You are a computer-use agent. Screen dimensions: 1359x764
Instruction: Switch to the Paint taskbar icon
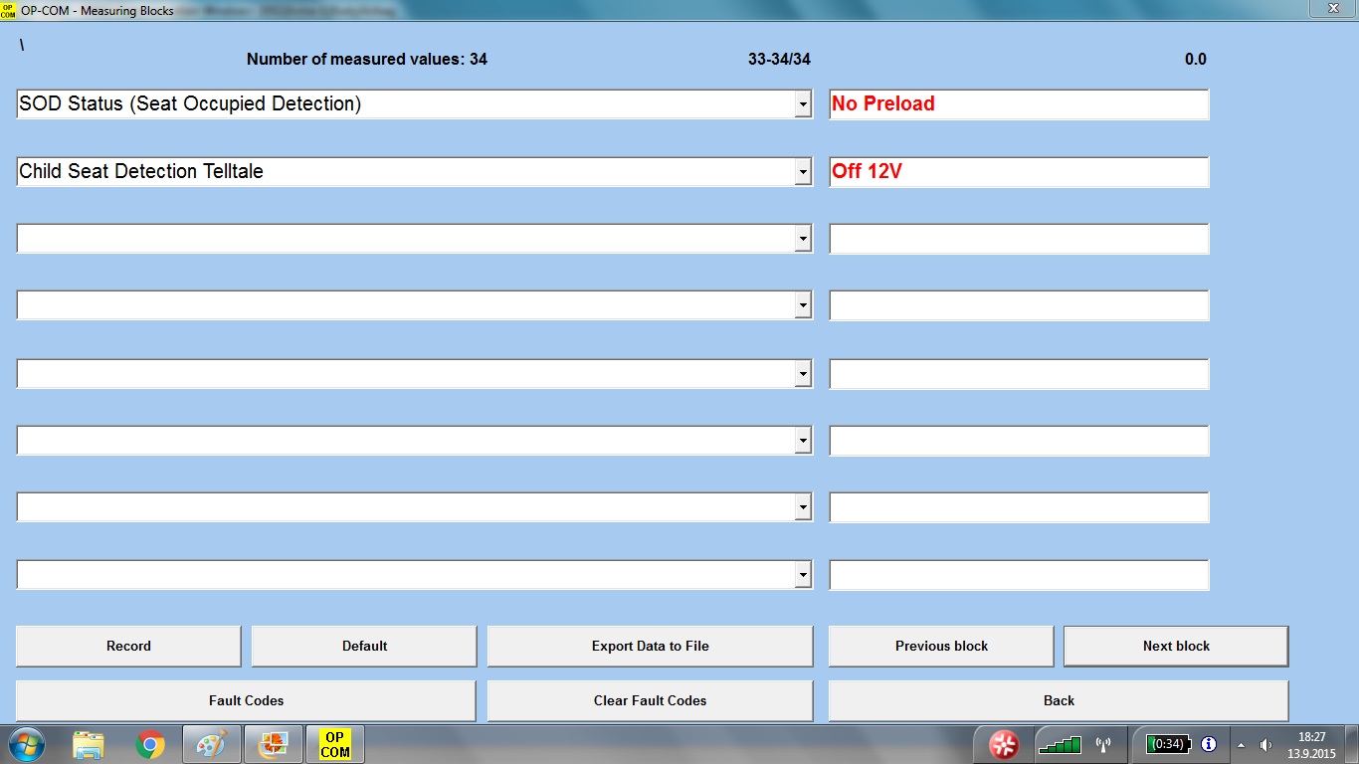click(212, 744)
